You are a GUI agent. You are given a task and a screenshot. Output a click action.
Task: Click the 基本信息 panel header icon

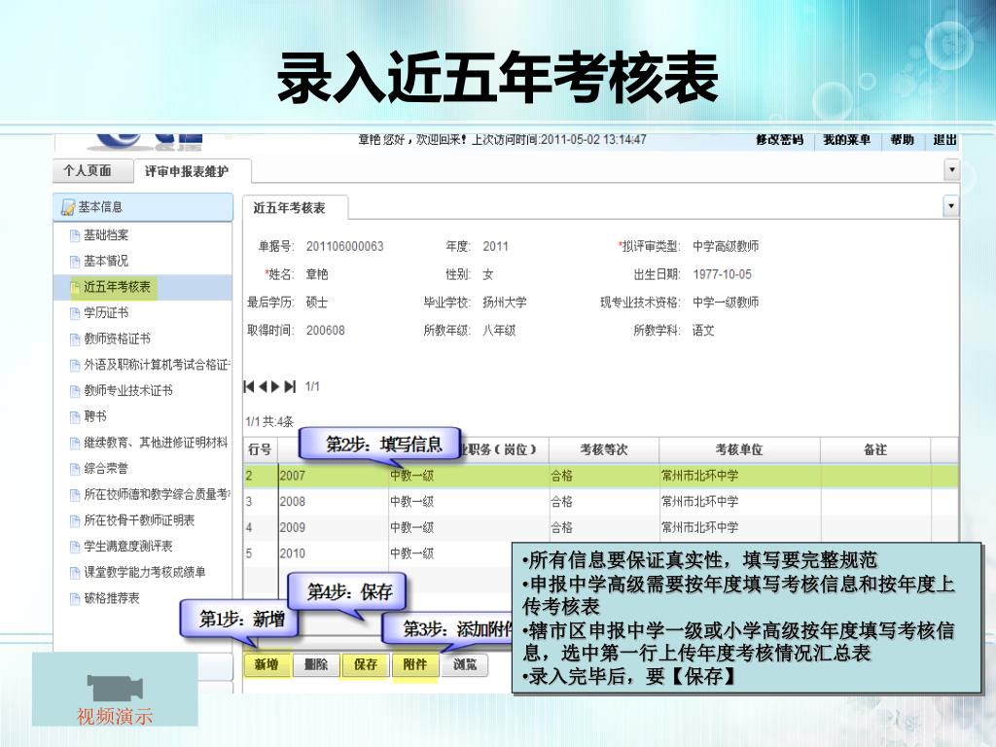(67, 207)
